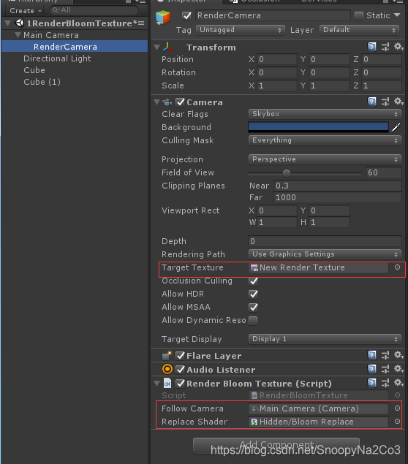Open Audio Listener help icon
Screen dimensions: 408x464
[x=372, y=369]
